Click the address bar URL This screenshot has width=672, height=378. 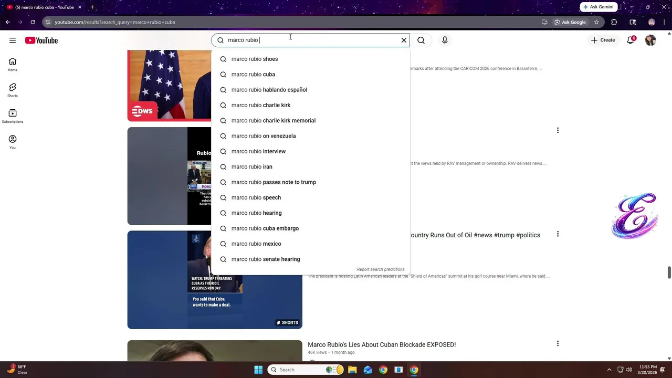click(x=115, y=22)
